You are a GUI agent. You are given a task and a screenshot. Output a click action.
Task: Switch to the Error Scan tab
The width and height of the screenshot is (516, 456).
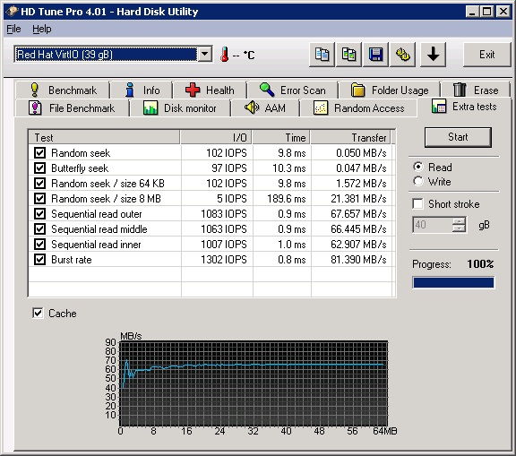(293, 90)
